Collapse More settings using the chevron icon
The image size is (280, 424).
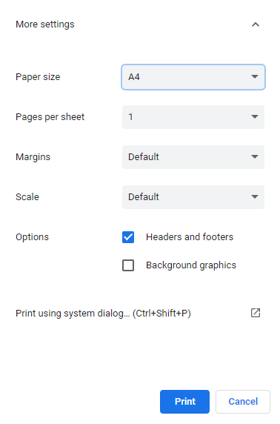256,24
